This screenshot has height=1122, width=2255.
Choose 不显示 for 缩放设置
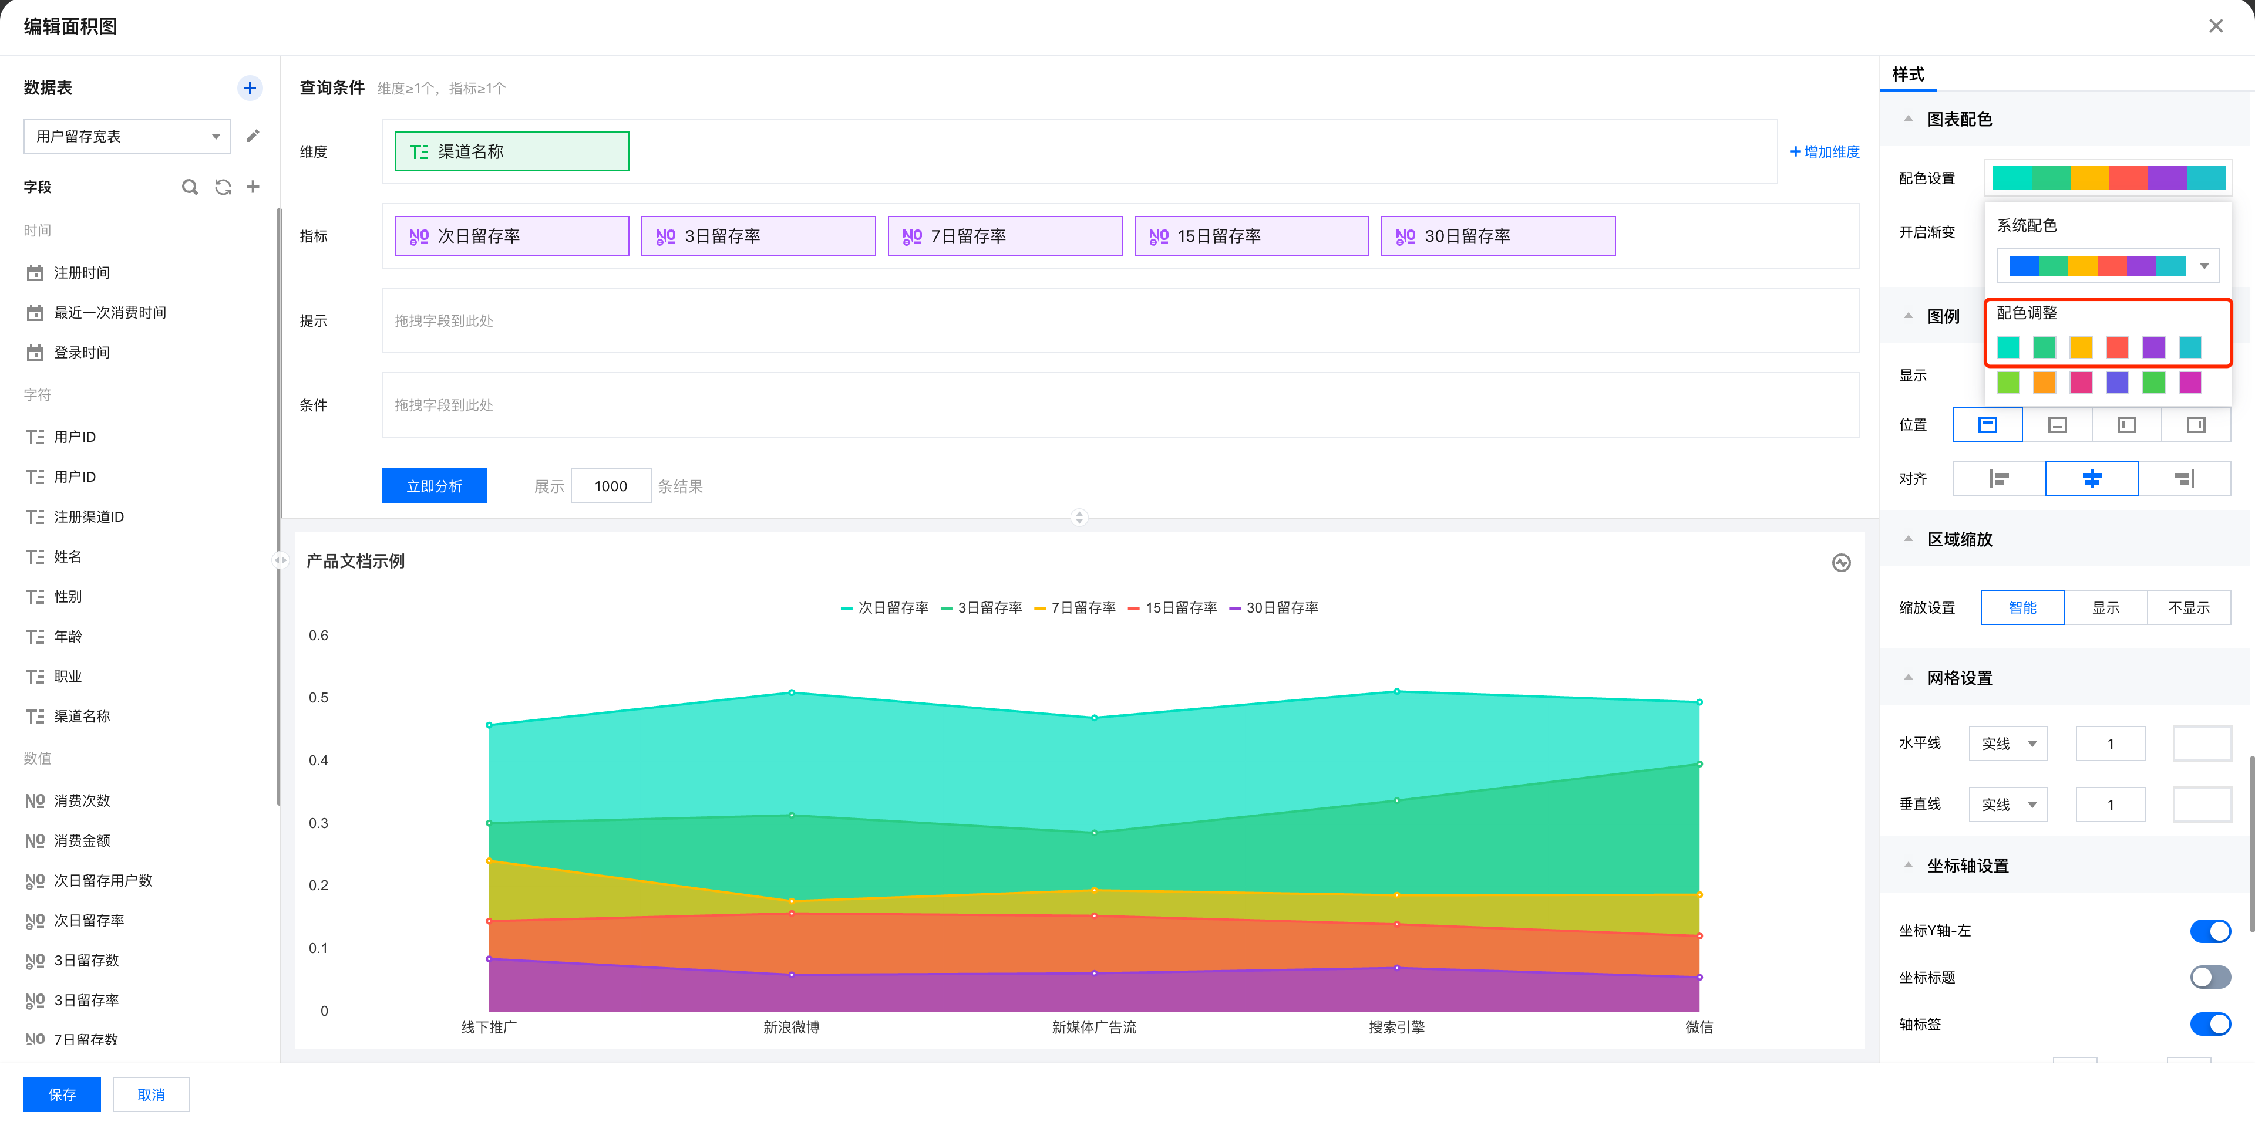pyautogui.click(x=2189, y=608)
